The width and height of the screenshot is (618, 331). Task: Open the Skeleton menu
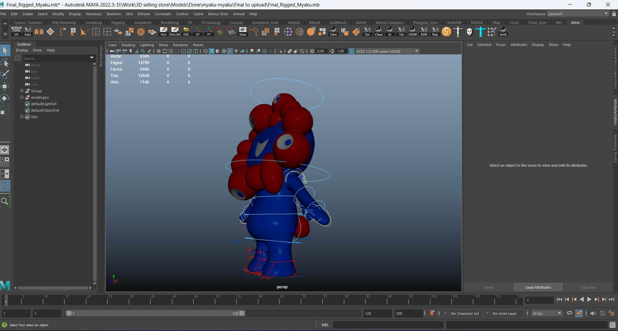114,14
